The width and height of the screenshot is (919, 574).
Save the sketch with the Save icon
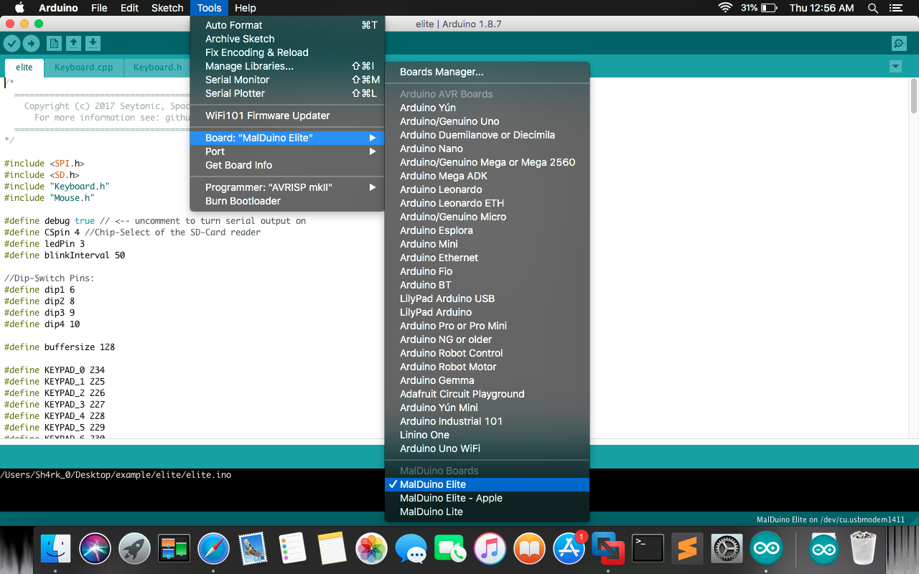[93, 43]
